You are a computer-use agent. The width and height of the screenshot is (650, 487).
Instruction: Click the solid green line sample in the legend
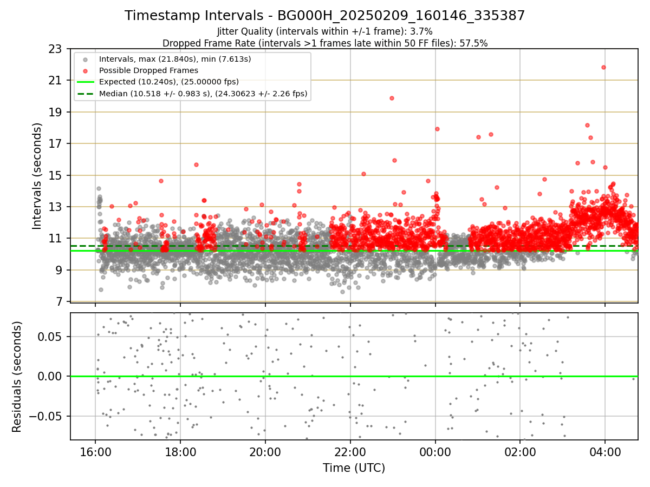tap(84, 82)
